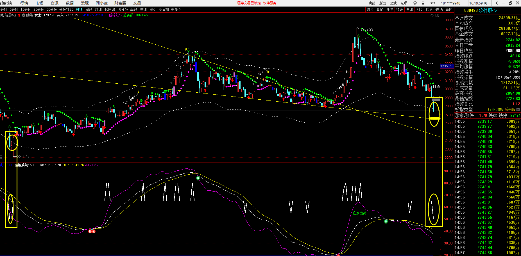Click the 返回 return button
521x256 pixels.
[449, 10]
